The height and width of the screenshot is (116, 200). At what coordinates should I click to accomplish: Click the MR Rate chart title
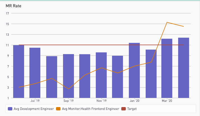14,6
